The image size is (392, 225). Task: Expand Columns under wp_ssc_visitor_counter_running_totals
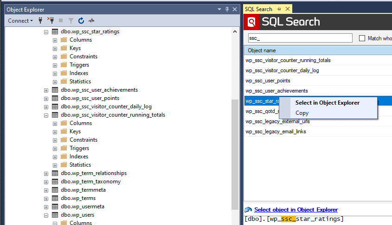55,124
